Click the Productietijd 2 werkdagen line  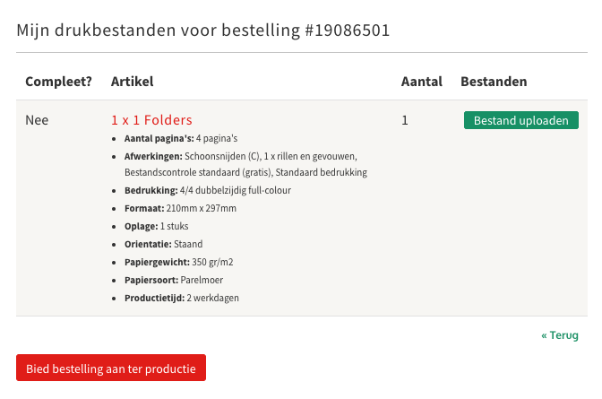[x=182, y=298]
